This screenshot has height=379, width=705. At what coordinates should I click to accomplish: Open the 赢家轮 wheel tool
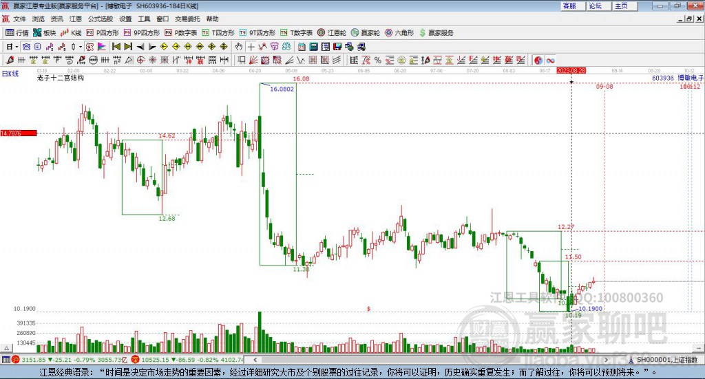coord(366,33)
